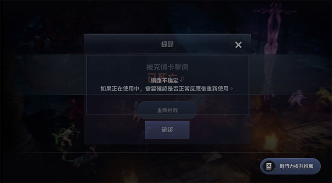Viewport: 332px width, 183px height.
Task: Click the faded 被克價卡擊倒 defeat text
Action: (167, 67)
